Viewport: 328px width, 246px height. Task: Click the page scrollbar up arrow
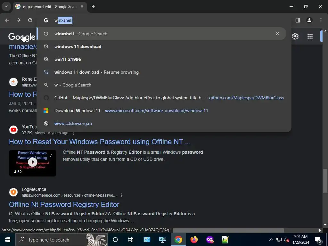pos(325,31)
